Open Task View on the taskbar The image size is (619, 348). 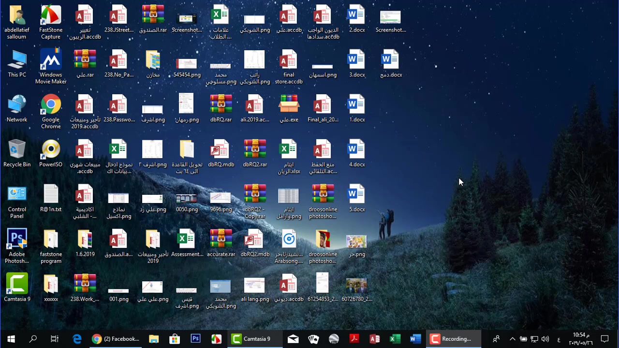click(x=55, y=339)
